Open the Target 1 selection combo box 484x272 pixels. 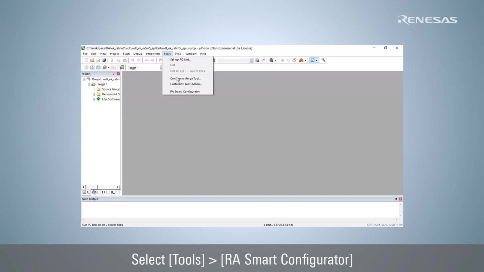[145, 68]
